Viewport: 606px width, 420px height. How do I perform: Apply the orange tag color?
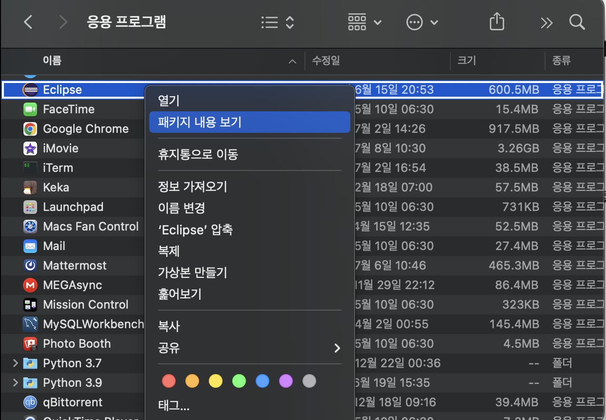[192, 381]
